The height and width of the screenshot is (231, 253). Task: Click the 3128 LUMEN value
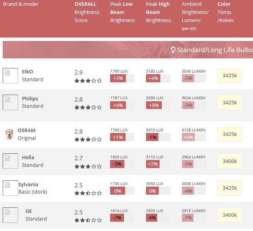[x=194, y=130]
